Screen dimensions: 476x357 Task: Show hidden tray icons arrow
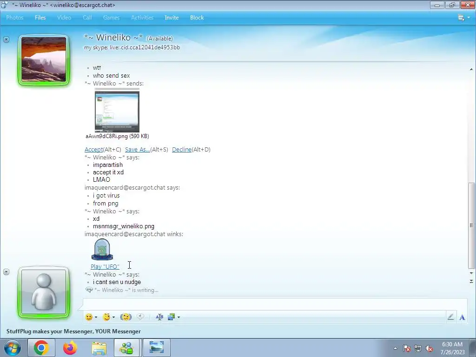click(x=395, y=348)
